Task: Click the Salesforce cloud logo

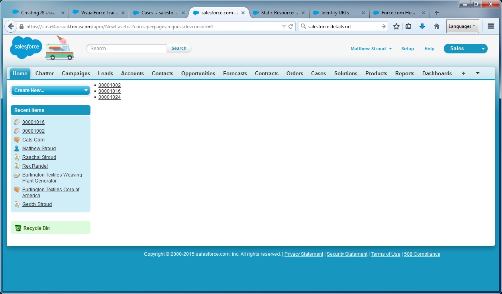Action: (26, 47)
